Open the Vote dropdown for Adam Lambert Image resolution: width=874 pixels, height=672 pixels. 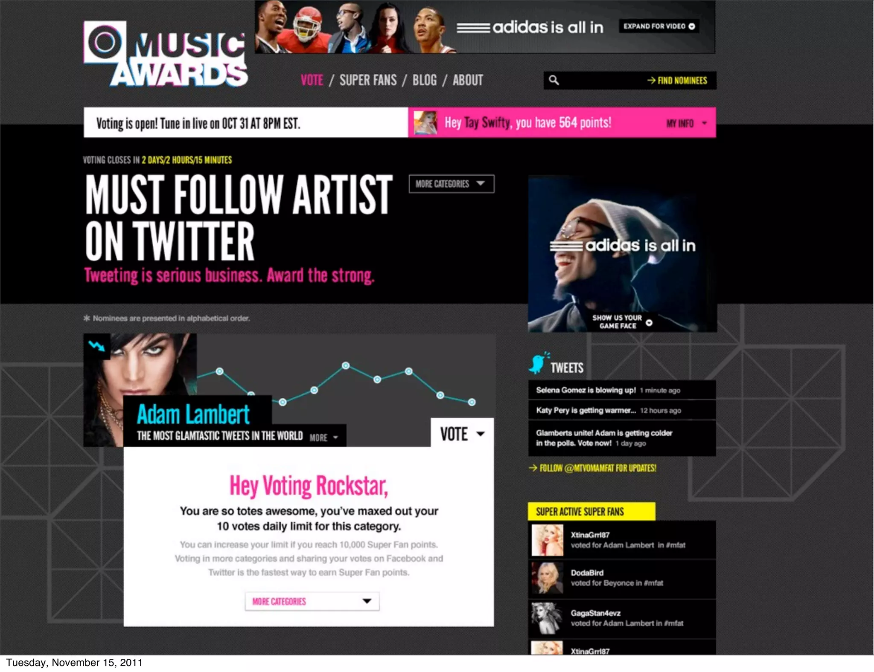(462, 434)
